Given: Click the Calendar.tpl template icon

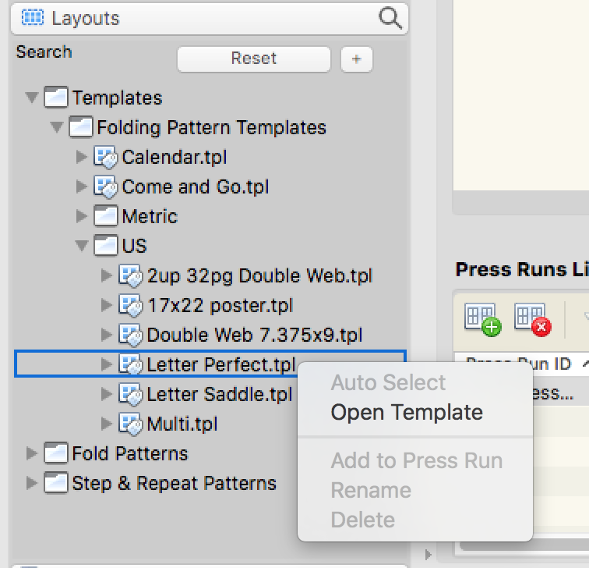Looking at the screenshot, I should pos(105,158).
